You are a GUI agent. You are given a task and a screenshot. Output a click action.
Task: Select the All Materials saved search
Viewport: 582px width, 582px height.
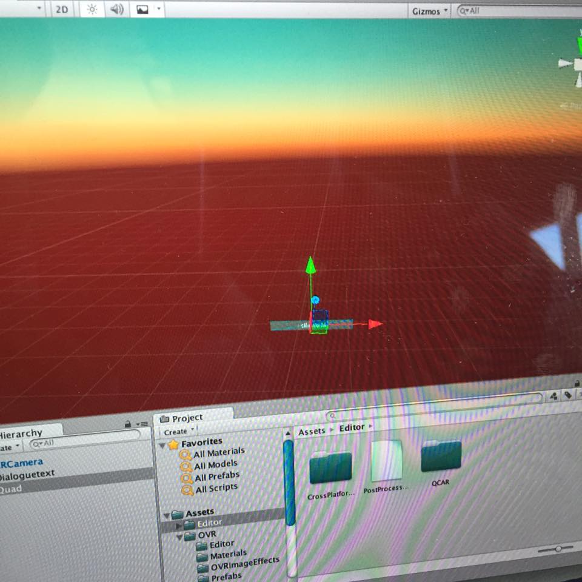[x=219, y=452]
